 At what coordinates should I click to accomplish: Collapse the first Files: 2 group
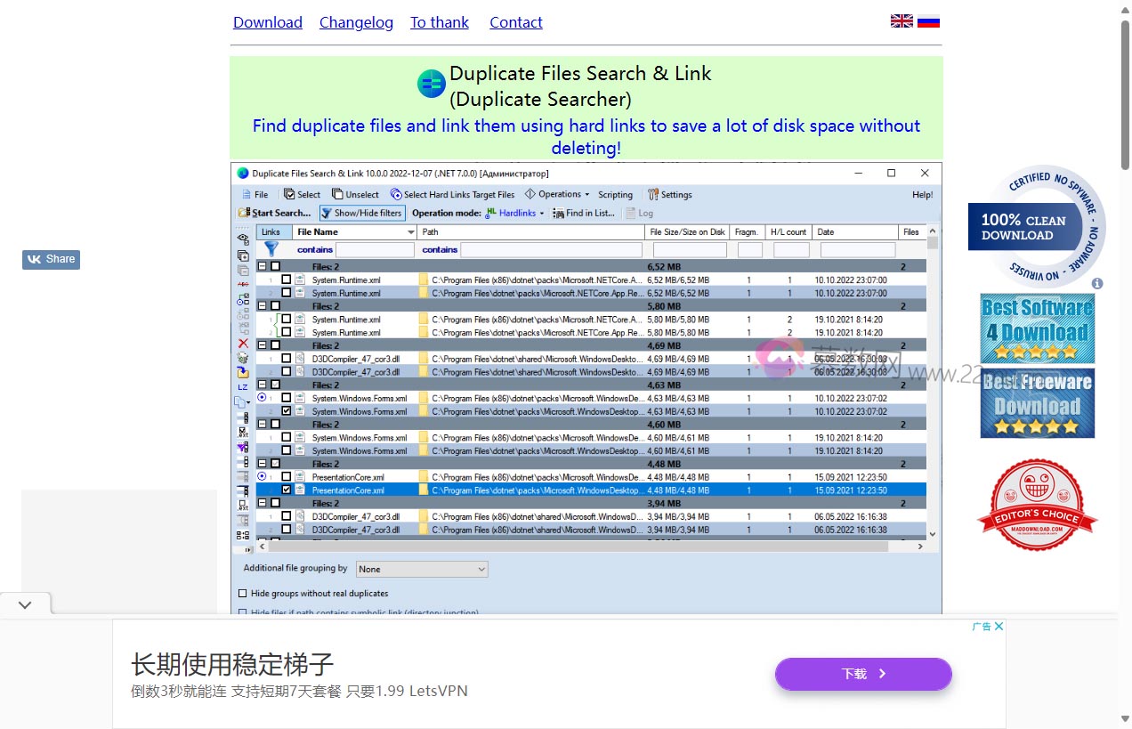tap(263, 266)
